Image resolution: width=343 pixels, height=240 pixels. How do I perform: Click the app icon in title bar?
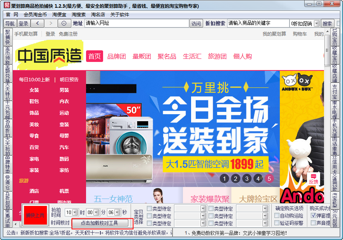(x=7, y=5)
